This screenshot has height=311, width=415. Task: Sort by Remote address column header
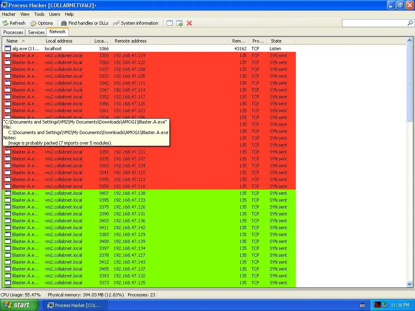170,41
